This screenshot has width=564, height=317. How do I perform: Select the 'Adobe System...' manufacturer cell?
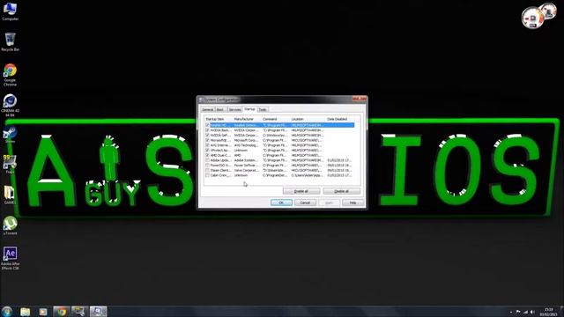point(247,160)
